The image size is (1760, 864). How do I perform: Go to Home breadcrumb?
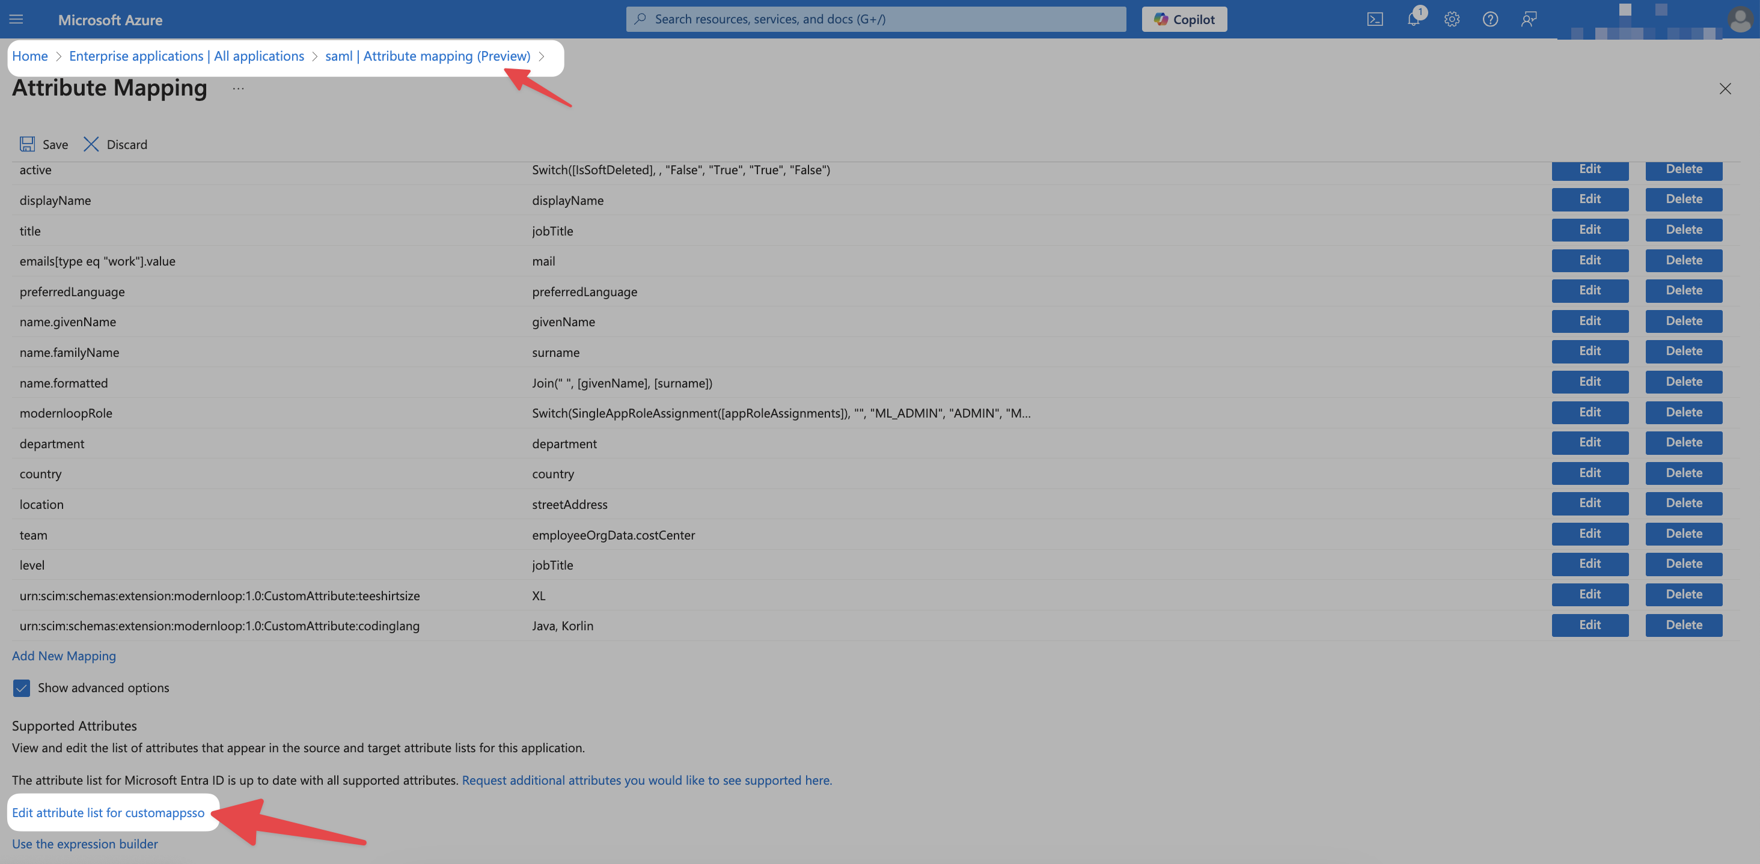pyautogui.click(x=30, y=56)
